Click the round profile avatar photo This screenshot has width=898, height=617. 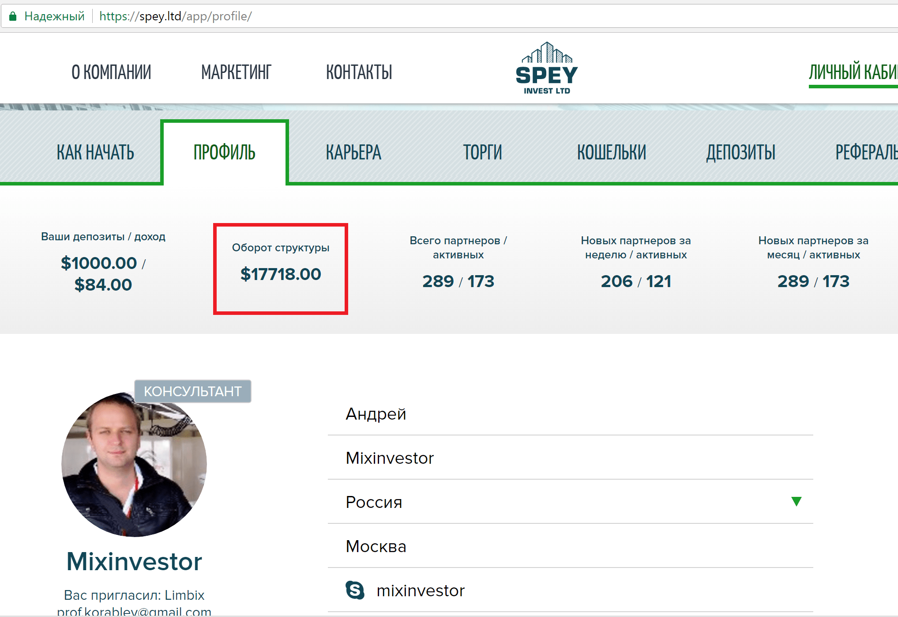[134, 464]
